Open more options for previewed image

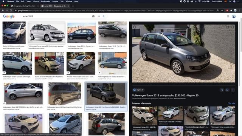coord(233,90)
